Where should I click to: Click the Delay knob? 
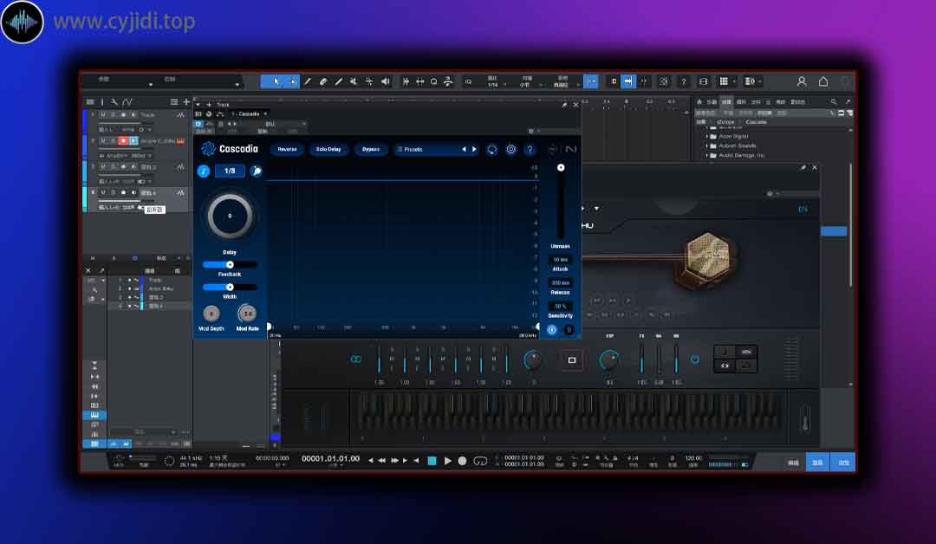[x=230, y=216]
